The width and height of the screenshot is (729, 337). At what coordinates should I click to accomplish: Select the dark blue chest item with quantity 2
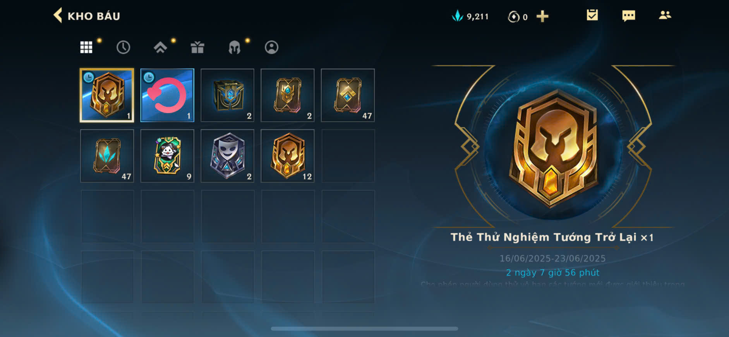[227, 95]
